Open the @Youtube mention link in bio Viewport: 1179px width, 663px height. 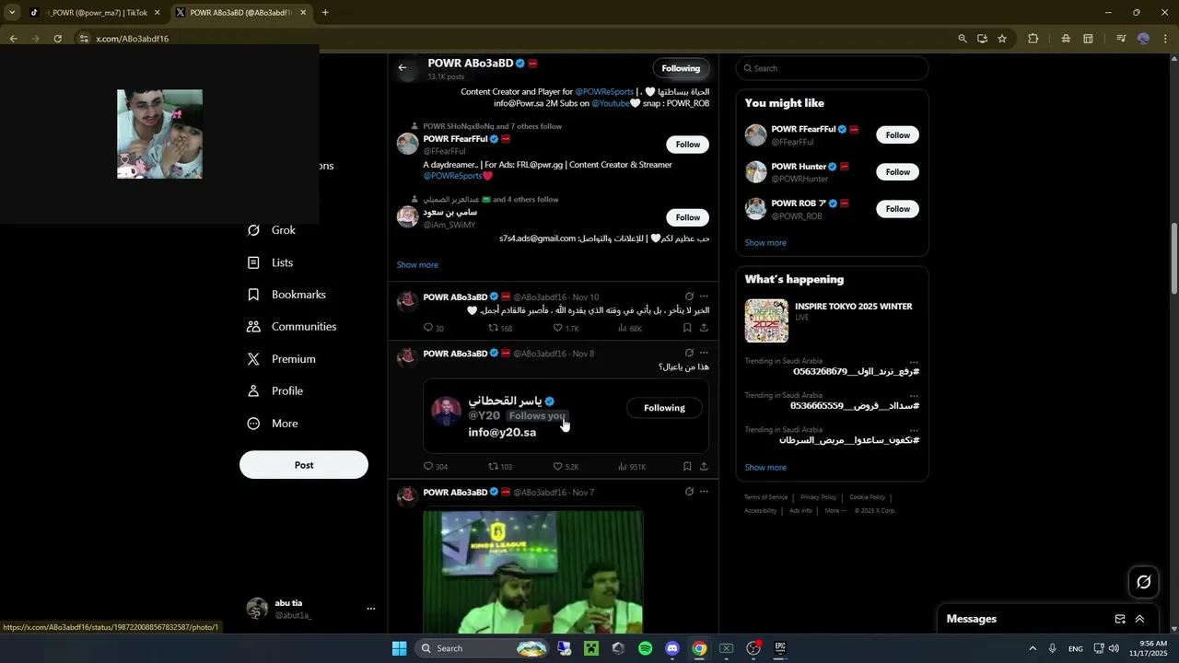click(610, 103)
